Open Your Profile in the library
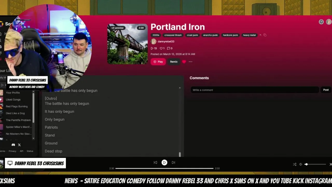The height and width of the screenshot is (187, 332). click(x=13, y=93)
